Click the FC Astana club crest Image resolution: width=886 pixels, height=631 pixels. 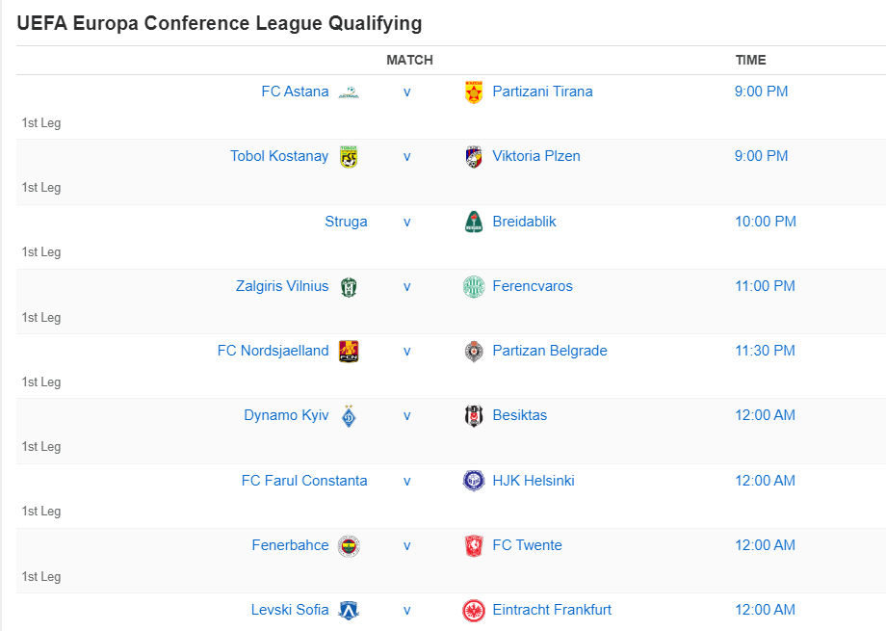coord(349,92)
